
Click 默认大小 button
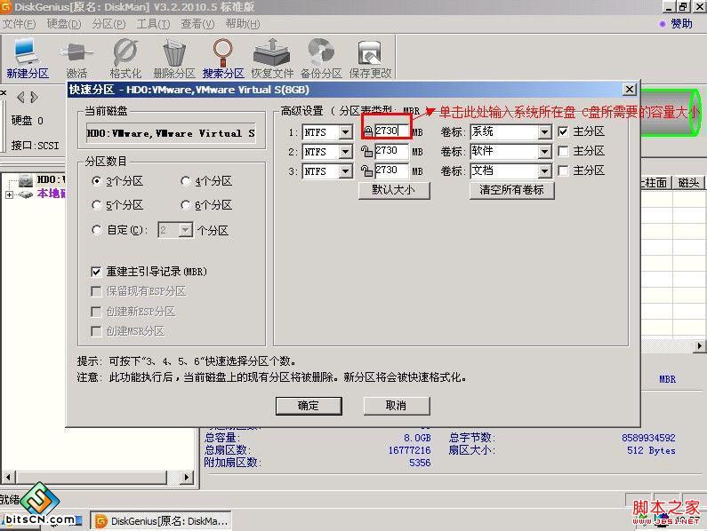click(x=394, y=190)
